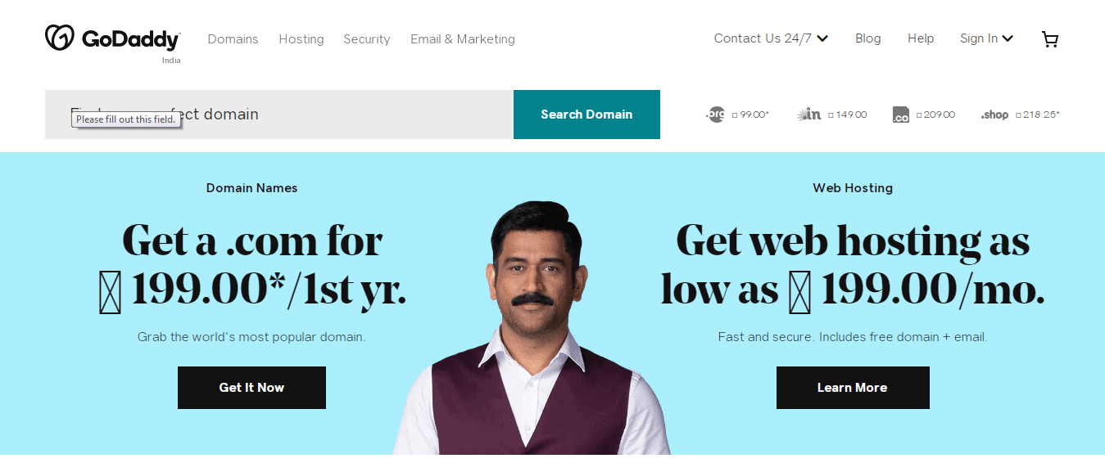Open the Hosting menu
1105x463 pixels.
click(301, 39)
